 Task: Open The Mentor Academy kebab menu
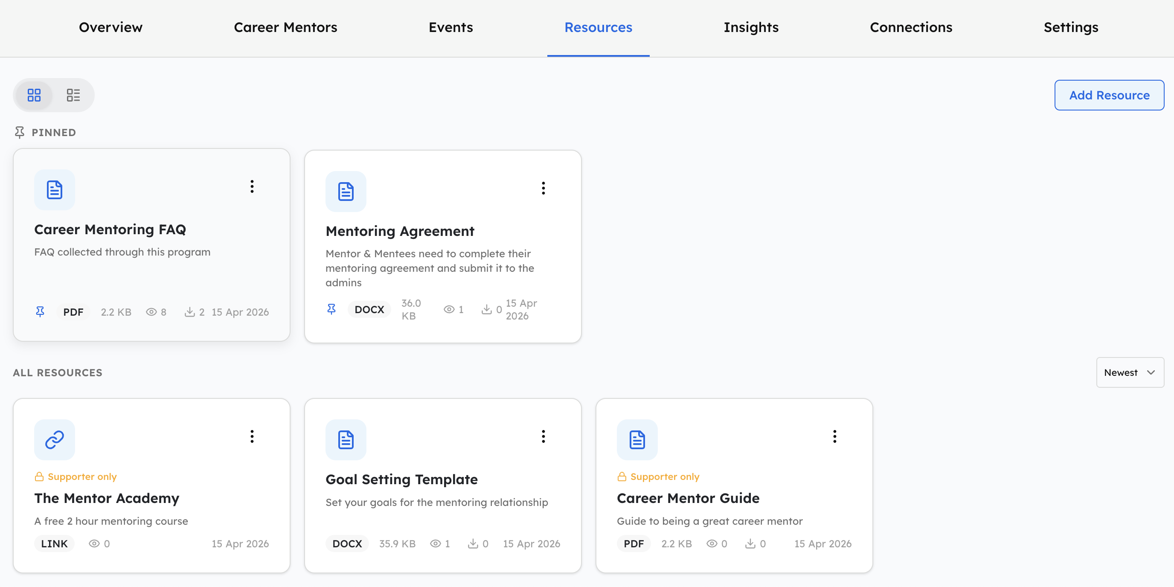tap(252, 436)
